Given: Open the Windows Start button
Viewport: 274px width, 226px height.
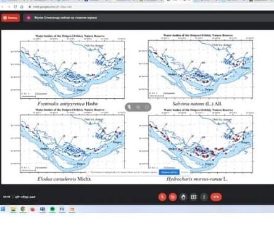Looking at the screenshot, I should click(3, 209).
